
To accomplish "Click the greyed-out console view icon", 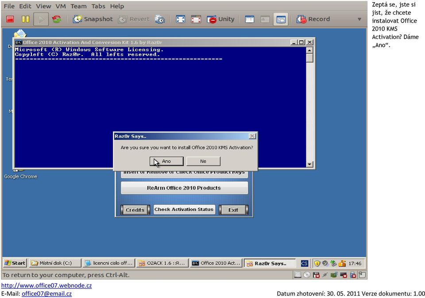I will (x=265, y=19).
